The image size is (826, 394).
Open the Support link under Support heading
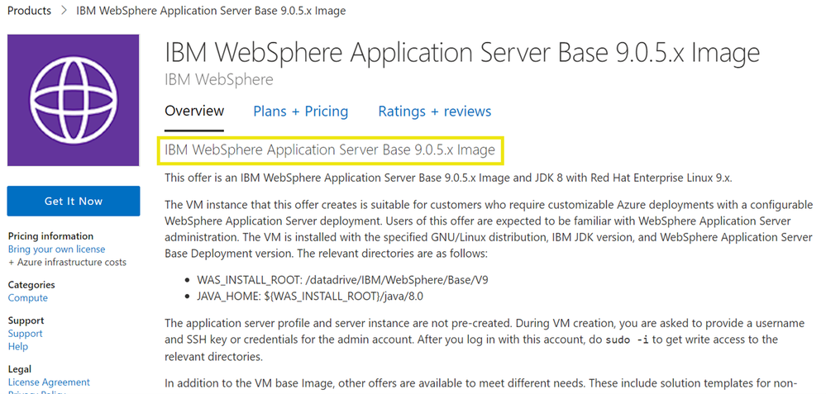click(26, 334)
